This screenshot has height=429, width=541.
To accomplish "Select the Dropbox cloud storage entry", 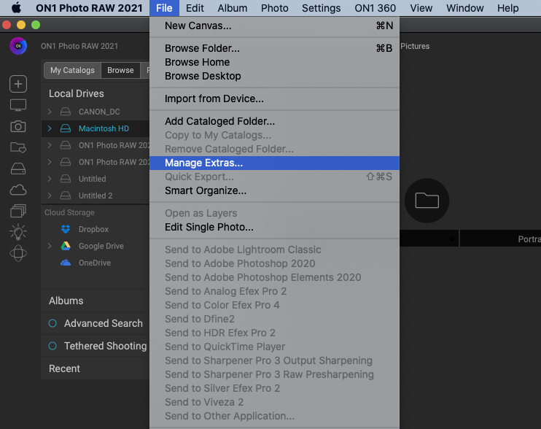I will pos(96,229).
